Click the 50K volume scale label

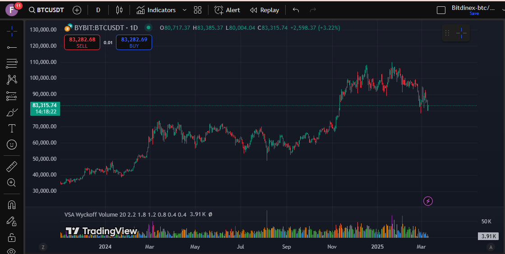(x=486, y=222)
